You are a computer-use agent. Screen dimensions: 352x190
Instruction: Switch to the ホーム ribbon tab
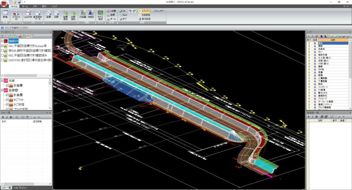[x=25, y=6]
